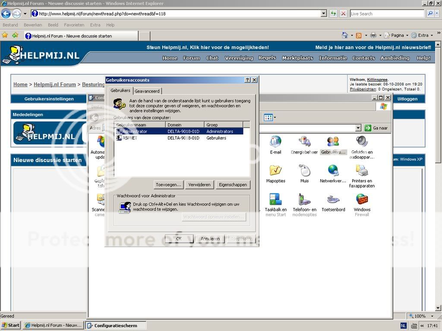The height and width of the screenshot is (331, 442).
Task: Click the Add to Favorites icon
Action: tap(15, 35)
